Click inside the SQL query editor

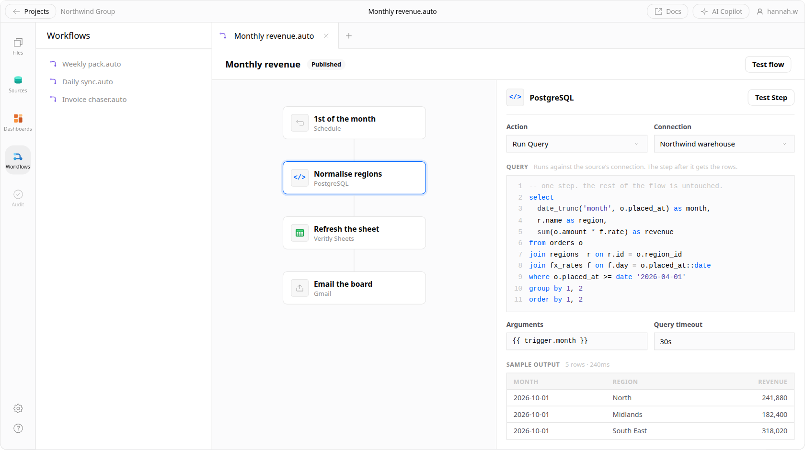pyautogui.click(x=650, y=244)
